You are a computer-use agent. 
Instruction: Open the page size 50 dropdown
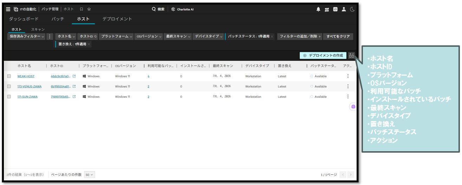90,175
